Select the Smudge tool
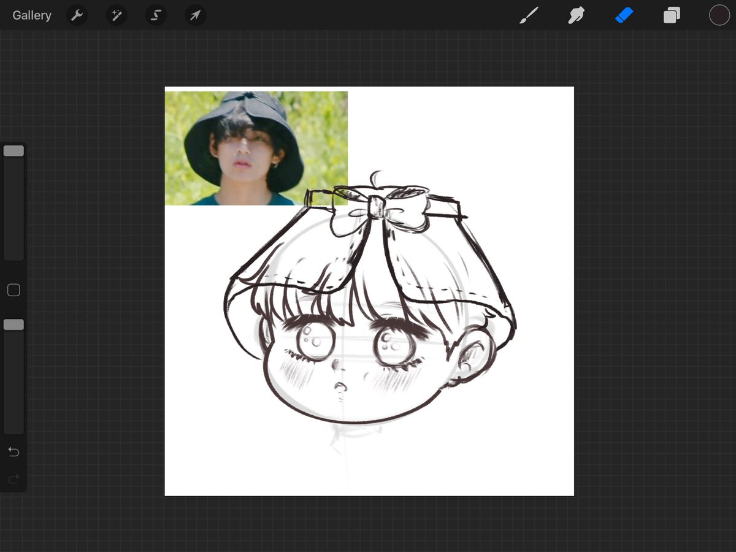This screenshot has height=552, width=736. point(576,15)
